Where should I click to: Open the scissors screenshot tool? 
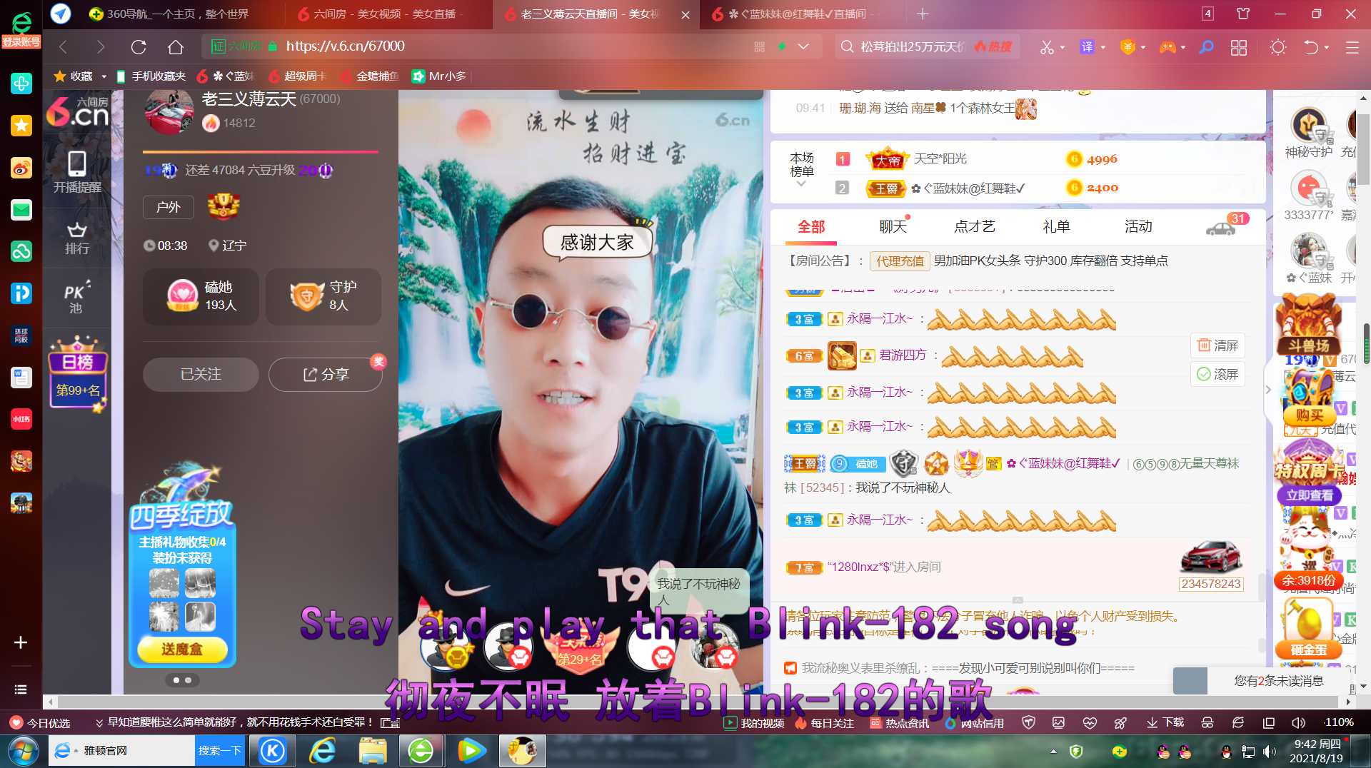(1046, 47)
